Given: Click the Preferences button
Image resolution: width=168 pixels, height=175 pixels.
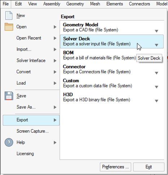Looking at the screenshot, I should tap(115, 167).
